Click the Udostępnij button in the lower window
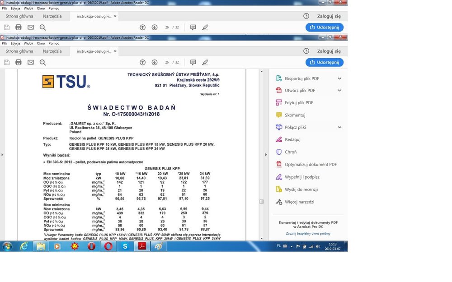The height and width of the screenshot is (282, 452). coord(324,62)
